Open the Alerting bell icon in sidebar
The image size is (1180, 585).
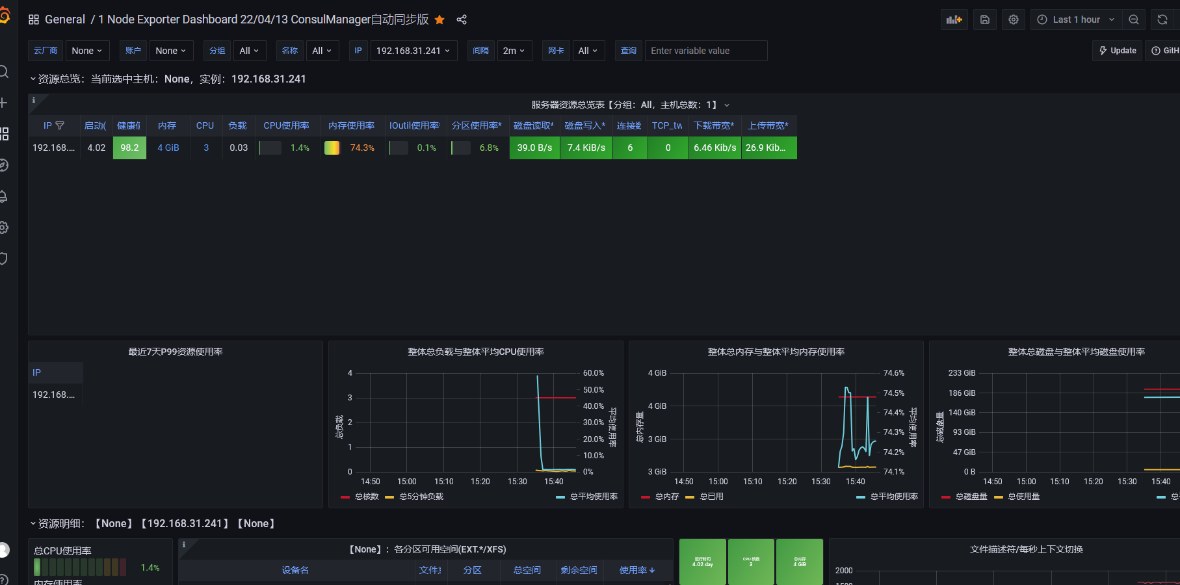pos(3,196)
